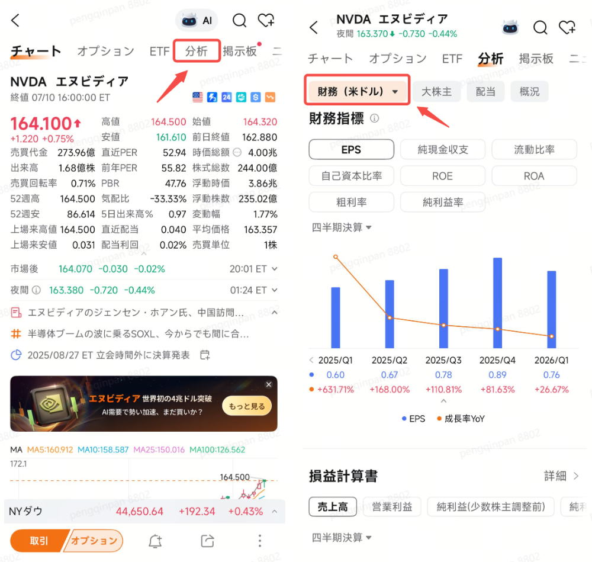Image resolution: width=592 pixels, height=562 pixels.
Task: Tap the news icon for ジェンセン・ホアン headline
Action: (16, 313)
